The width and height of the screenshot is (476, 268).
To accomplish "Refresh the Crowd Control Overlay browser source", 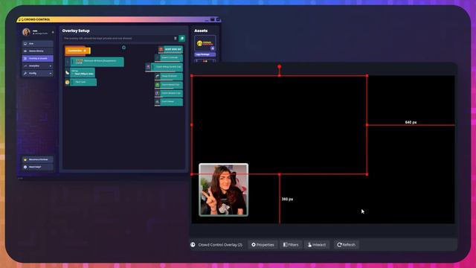I will (x=347, y=245).
